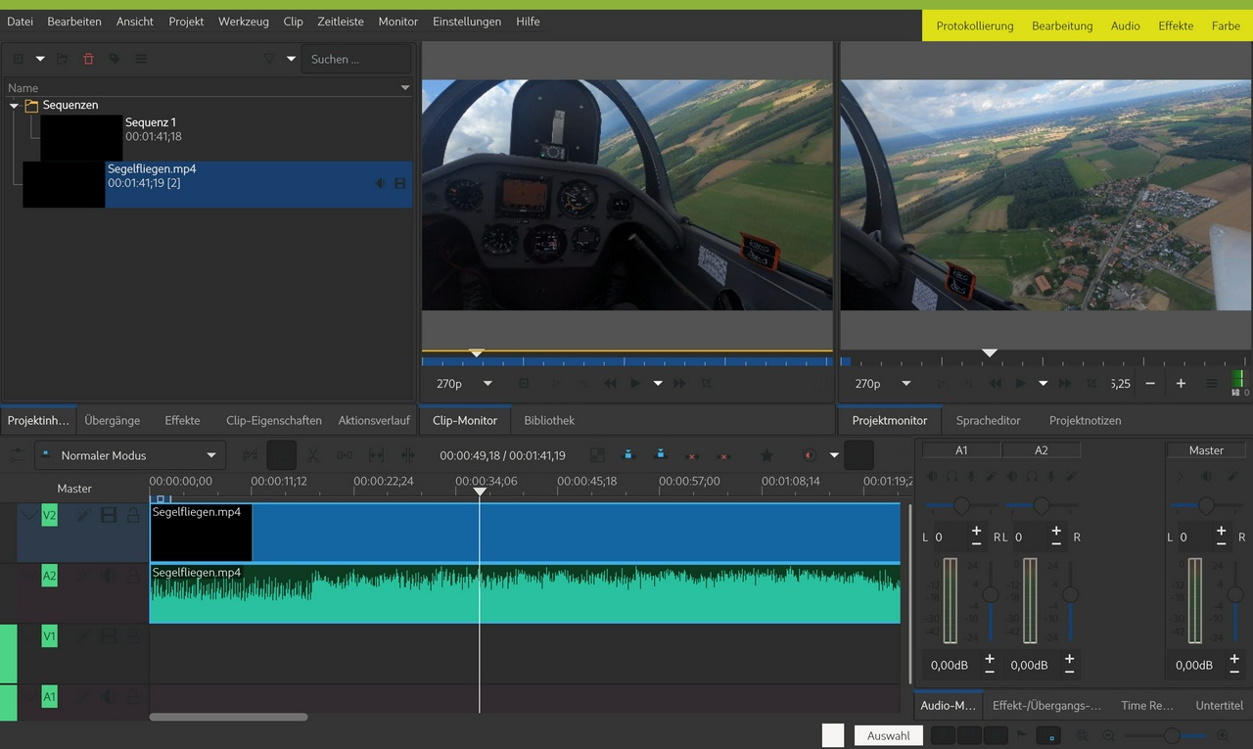The height and width of the screenshot is (749, 1253).
Task: Click the Auswahl button
Action: [x=888, y=735]
